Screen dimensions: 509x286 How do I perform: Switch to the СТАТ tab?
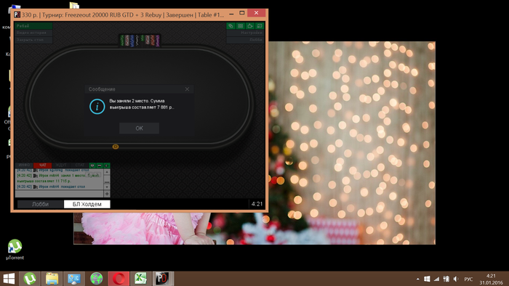tap(79, 166)
